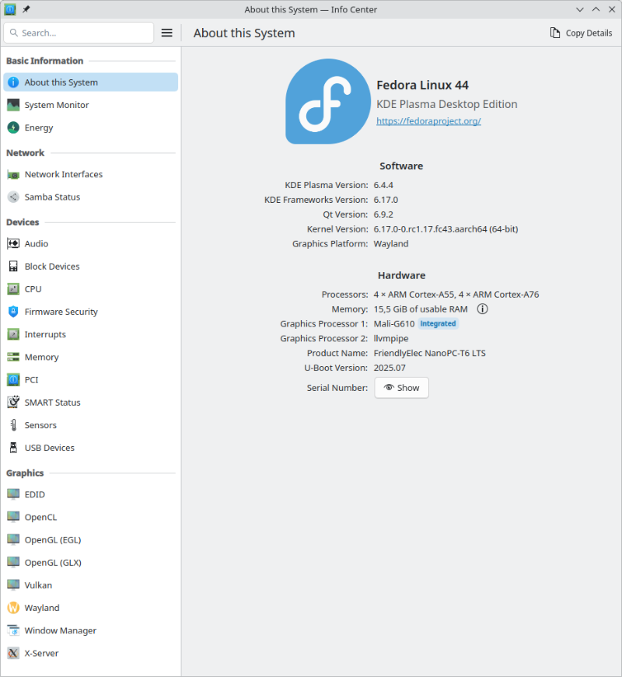The height and width of the screenshot is (677, 622).
Task: Select the Vulkan module icon
Action: click(13, 585)
